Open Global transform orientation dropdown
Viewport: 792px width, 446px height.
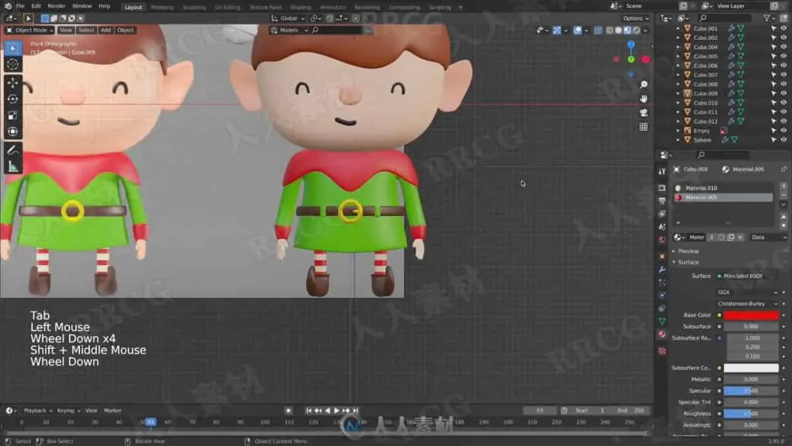point(288,19)
